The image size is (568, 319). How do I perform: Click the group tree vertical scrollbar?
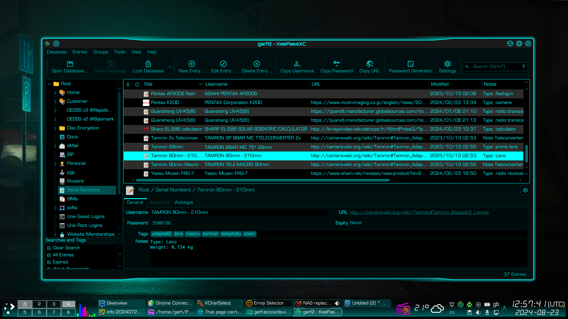119,143
